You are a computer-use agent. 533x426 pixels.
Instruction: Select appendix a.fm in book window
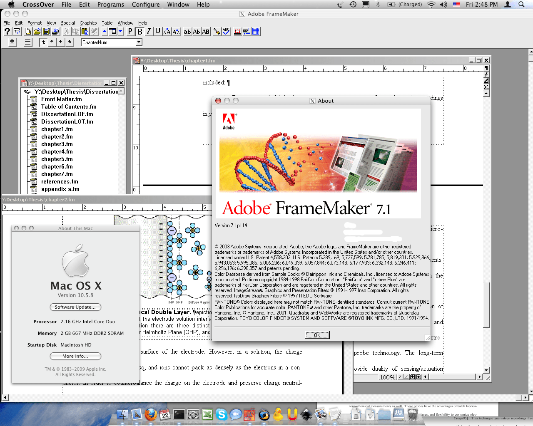coord(60,189)
